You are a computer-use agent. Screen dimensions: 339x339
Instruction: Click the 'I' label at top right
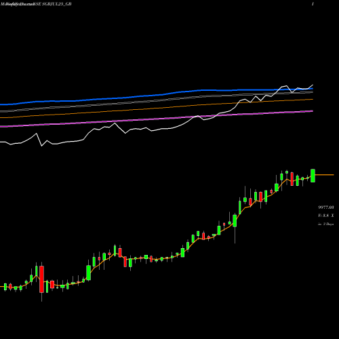(x=313, y=4)
